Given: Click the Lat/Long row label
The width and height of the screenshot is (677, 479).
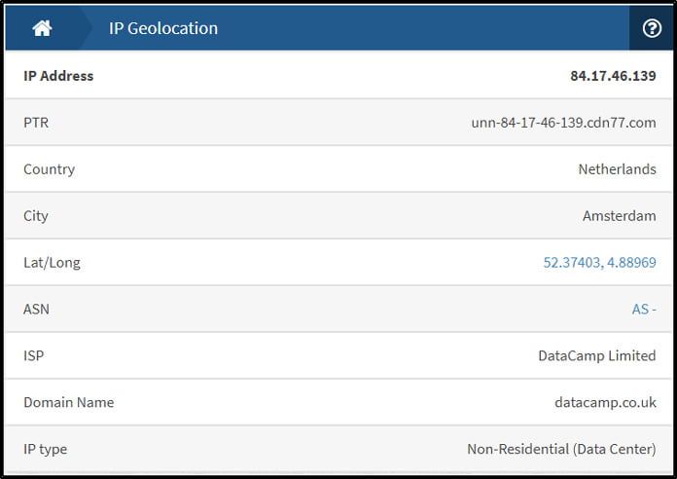Looking at the screenshot, I should (52, 263).
